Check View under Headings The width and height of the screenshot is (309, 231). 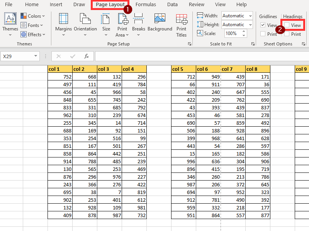pyautogui.click(x=287, y=25)
